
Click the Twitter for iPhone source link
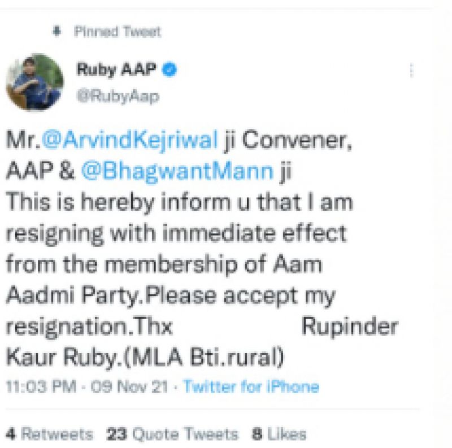(x=251, y=387)
